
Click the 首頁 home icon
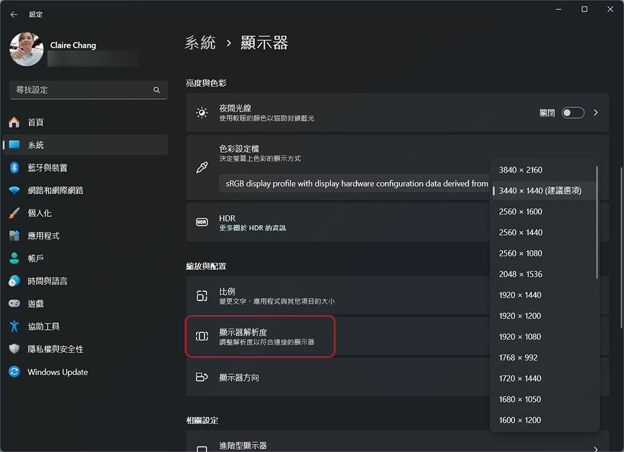point(14,122)
